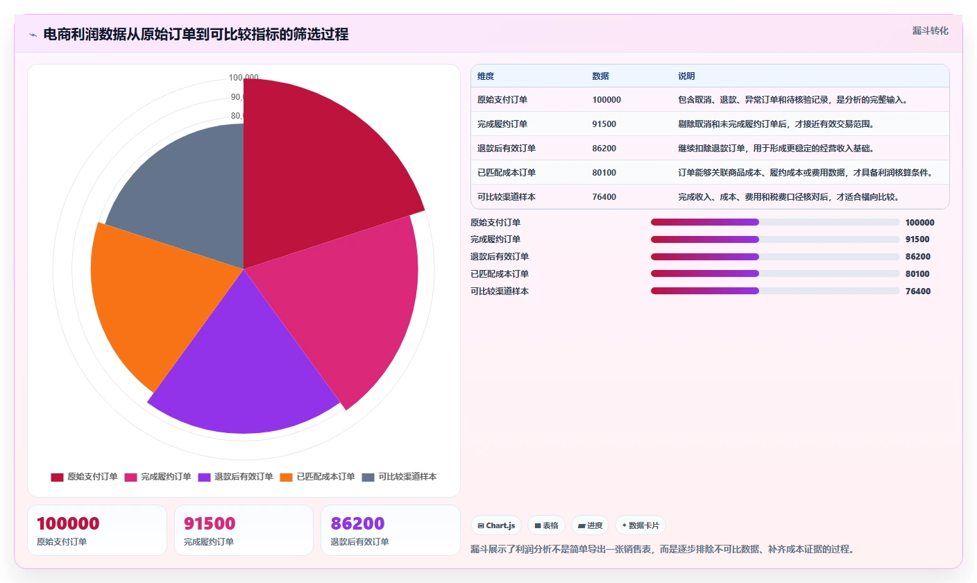Click the lightning icon beside the title
The height and width of the screenshot is (583, 977).
[33, 35]
